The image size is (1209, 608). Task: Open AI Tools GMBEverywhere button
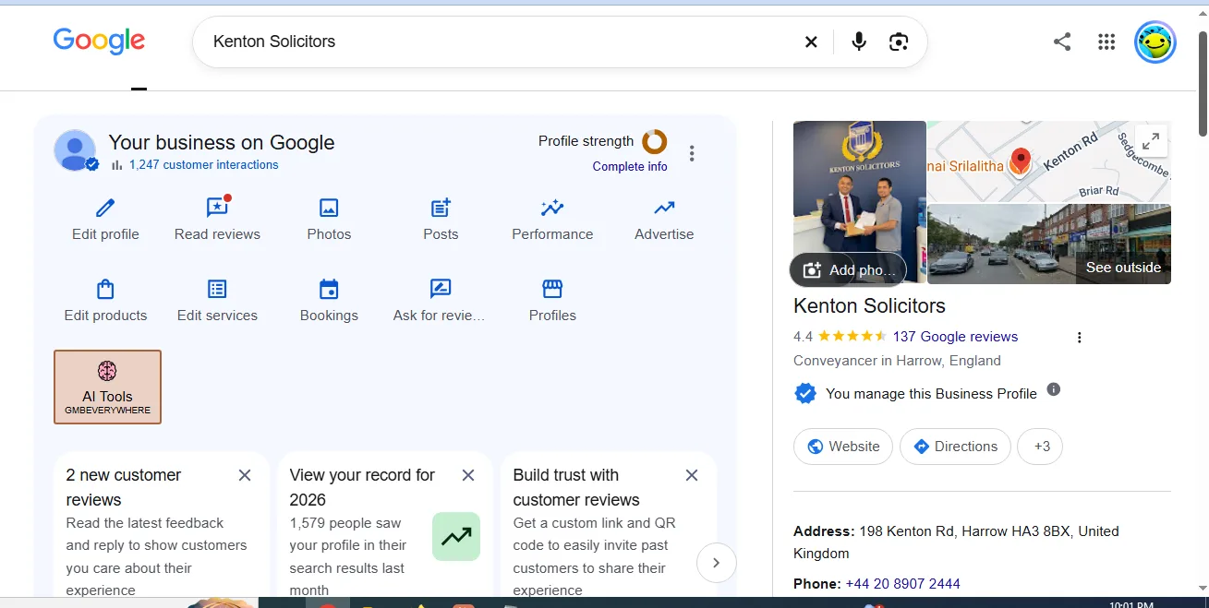[x=107, y=387]
